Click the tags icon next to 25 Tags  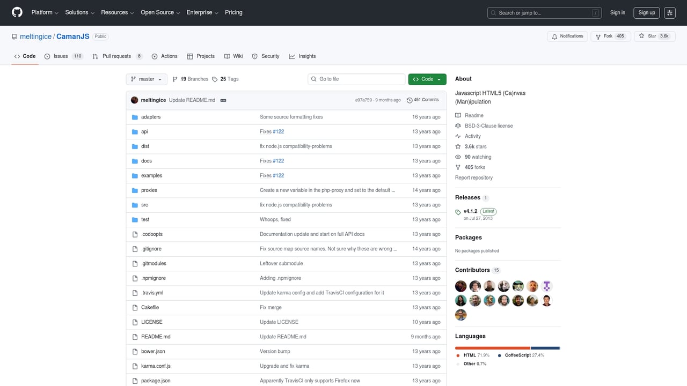tap(215, 79)
